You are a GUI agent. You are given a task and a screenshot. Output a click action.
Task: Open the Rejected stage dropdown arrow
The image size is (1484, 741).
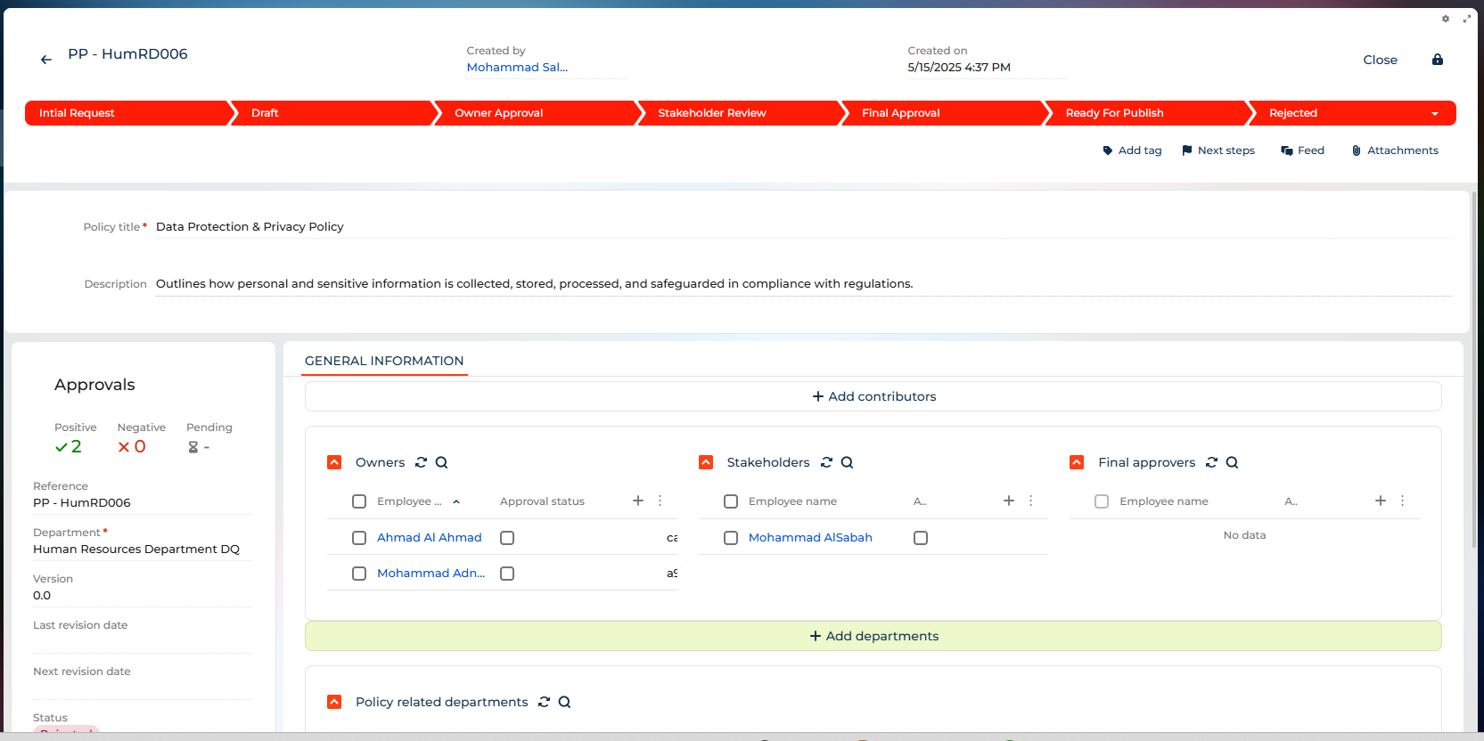coord(1434,114)
